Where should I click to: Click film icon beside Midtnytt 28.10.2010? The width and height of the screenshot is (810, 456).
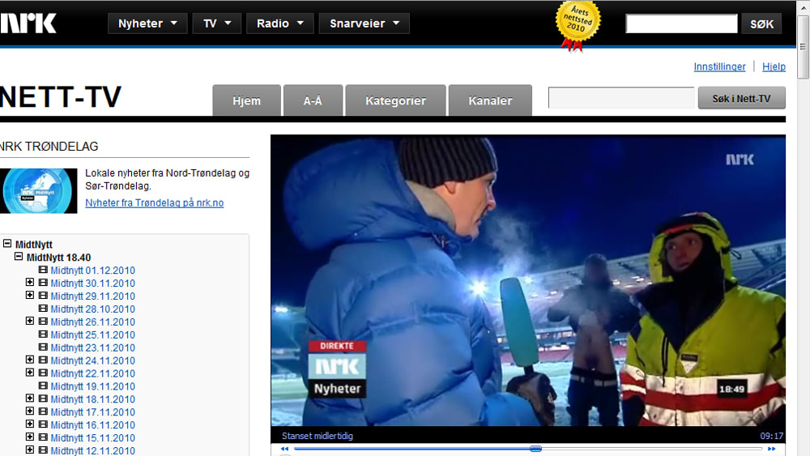click(x=43, y=309)
